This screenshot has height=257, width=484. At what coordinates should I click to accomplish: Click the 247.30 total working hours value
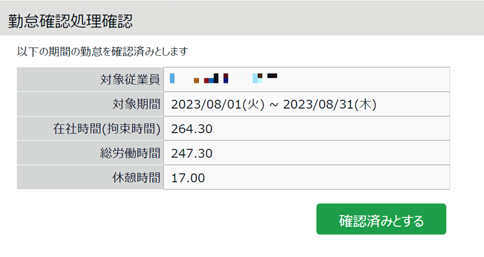191,153
